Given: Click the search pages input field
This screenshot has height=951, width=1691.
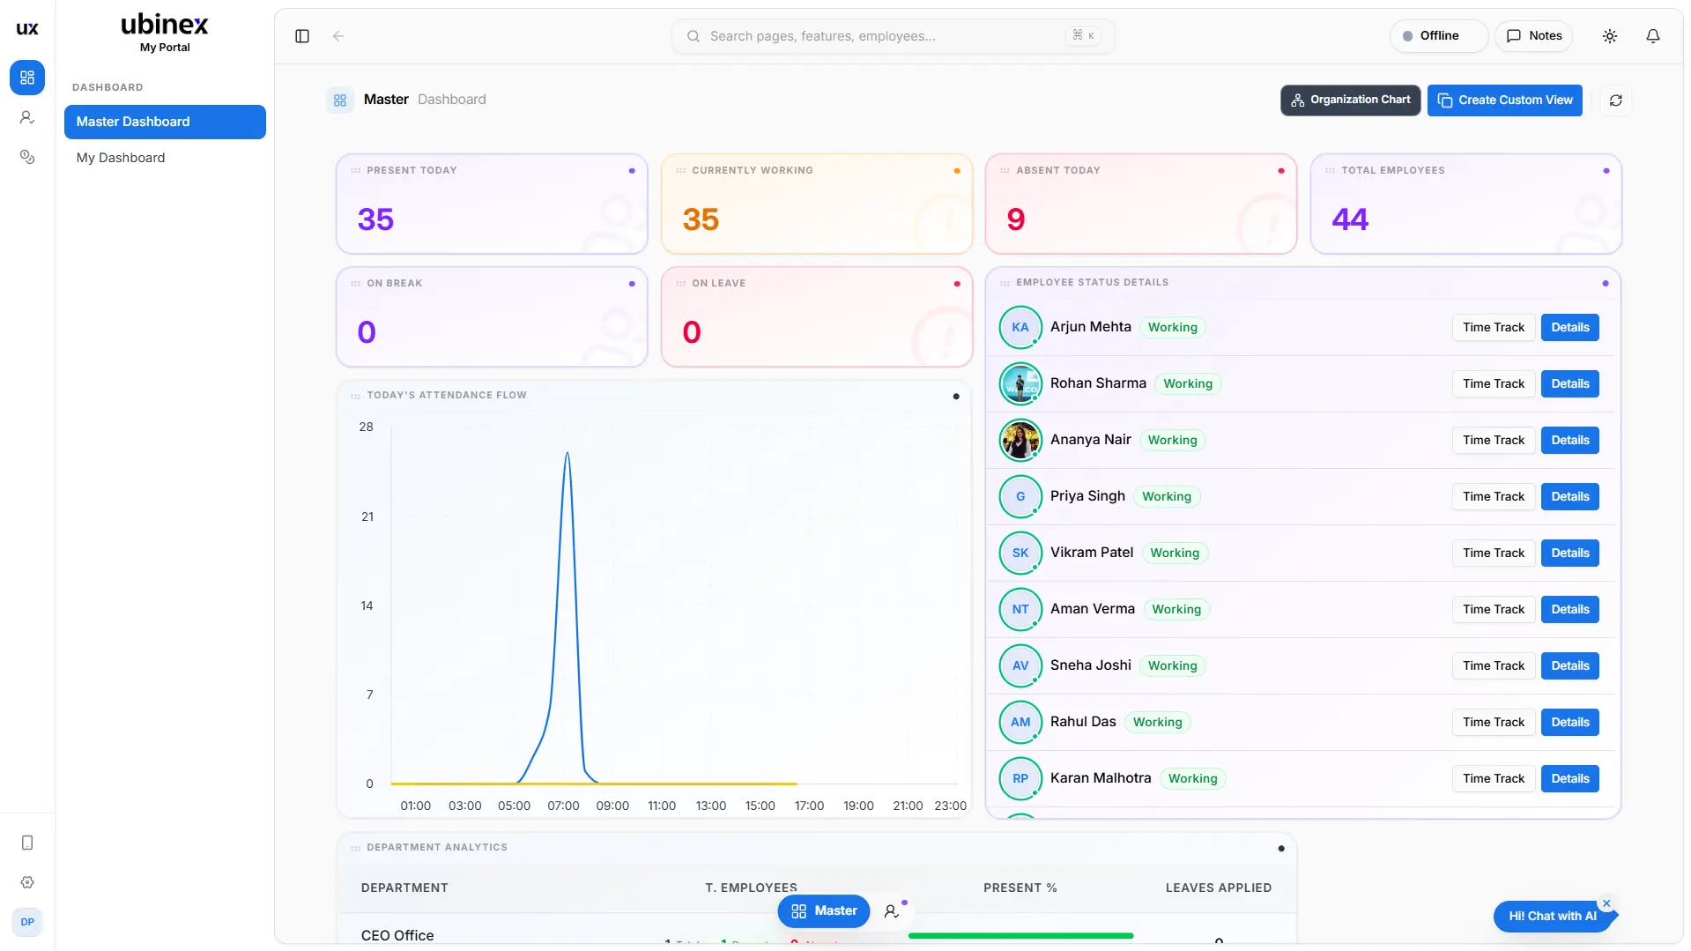Looking at the screenshot, I should point(894,36).
